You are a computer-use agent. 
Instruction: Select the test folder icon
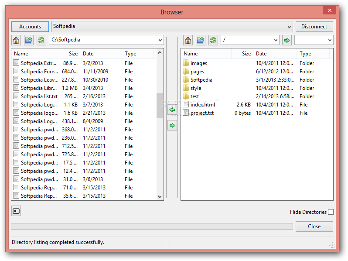(x=186, y=96)
